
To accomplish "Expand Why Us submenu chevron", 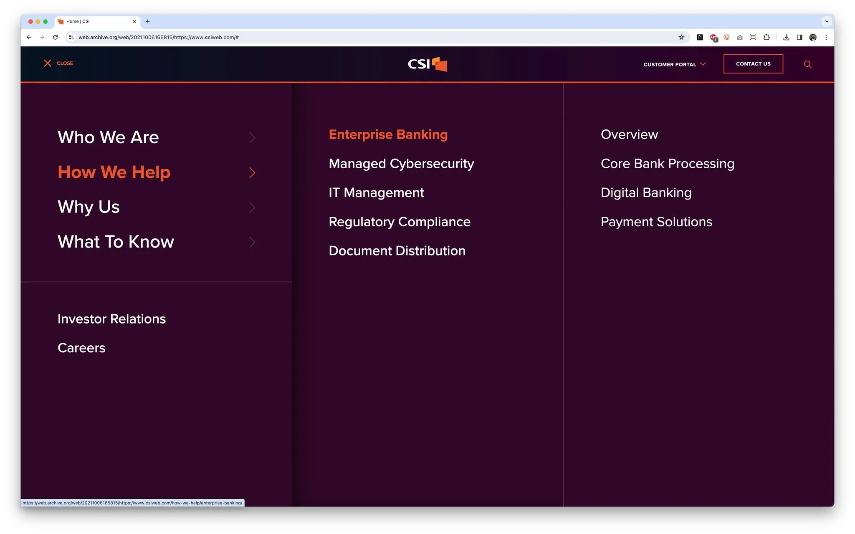I will coord(252,208).
